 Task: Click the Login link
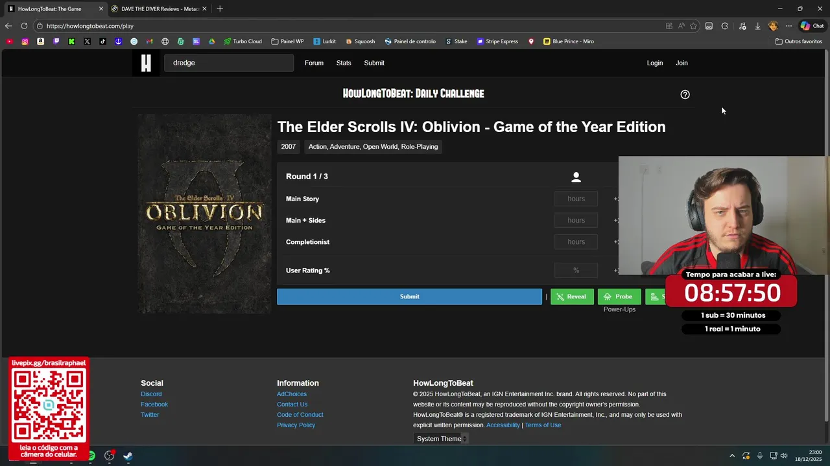point(655,63)
